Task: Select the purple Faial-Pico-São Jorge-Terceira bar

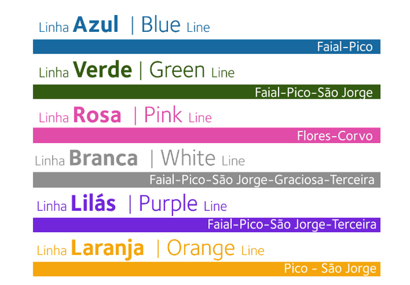Action: 206,225
